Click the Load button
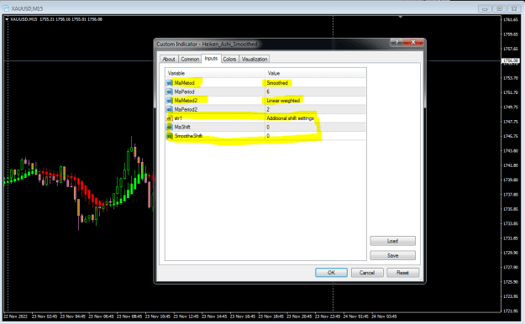The width and height of the screenshot is (525, 324). coord(392,241)
